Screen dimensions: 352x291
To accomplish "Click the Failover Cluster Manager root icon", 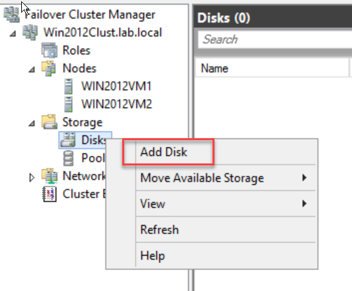I will tap(11, 15).
